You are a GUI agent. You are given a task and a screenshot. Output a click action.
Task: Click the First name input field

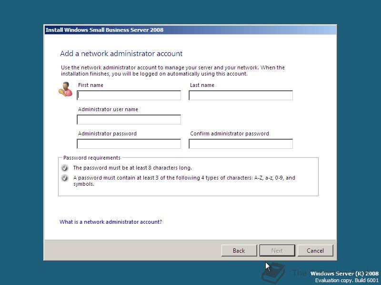tap(129, 95)
